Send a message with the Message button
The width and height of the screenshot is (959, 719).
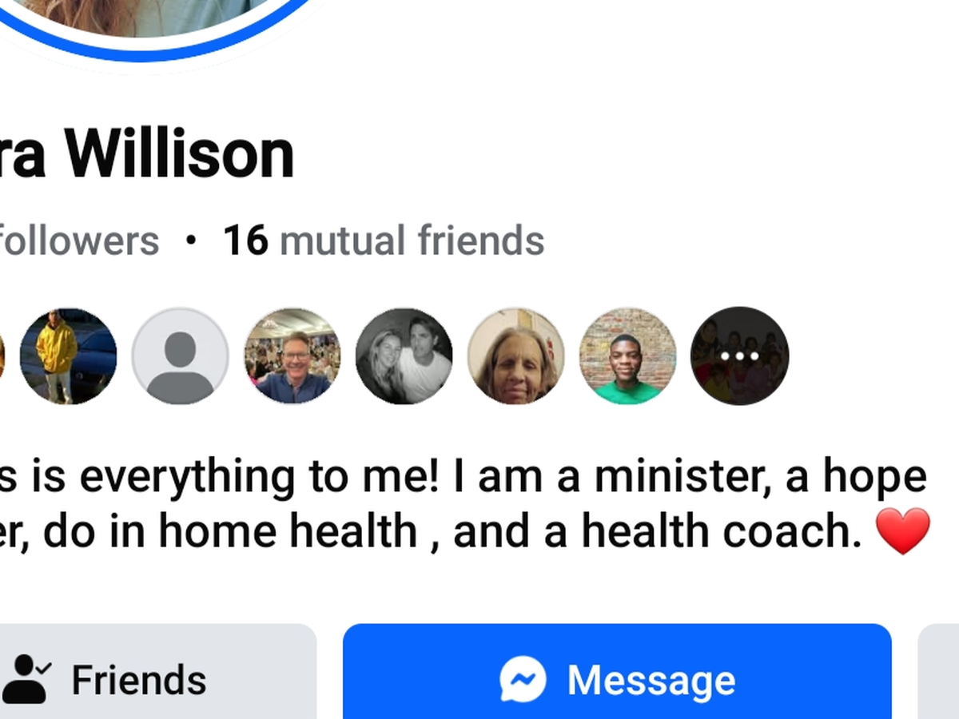(617, 672)
